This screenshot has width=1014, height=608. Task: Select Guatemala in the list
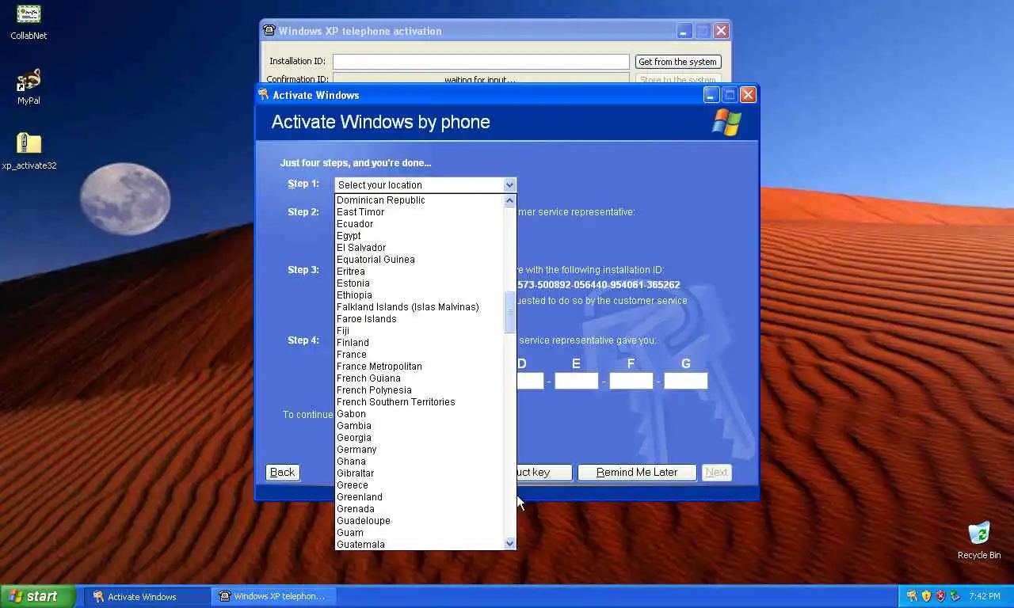tap(420, 545)
